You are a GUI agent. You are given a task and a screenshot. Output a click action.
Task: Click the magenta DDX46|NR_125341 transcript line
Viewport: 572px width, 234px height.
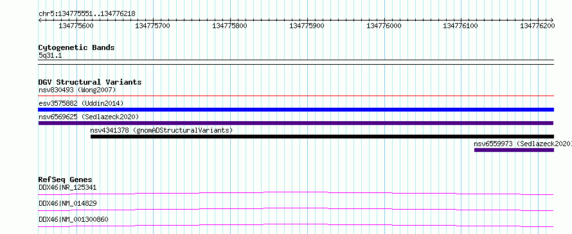[296, 193]
